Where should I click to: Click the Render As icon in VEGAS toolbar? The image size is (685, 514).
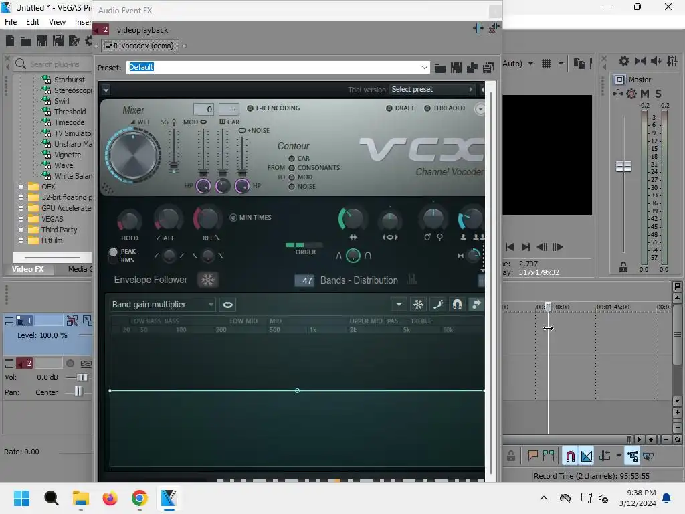coord(74,41)
